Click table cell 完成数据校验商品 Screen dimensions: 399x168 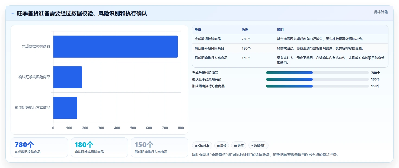[208, 39]
